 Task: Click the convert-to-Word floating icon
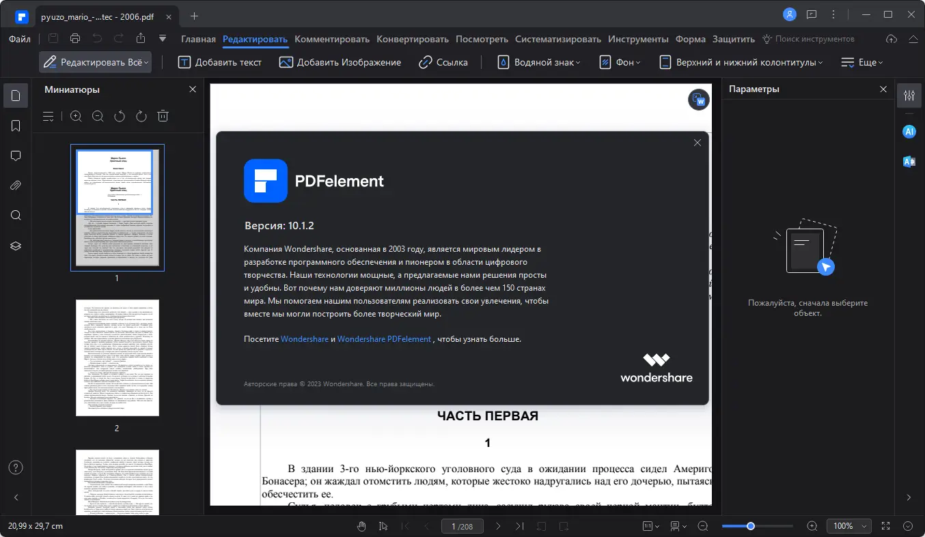(x=699, y=100)
